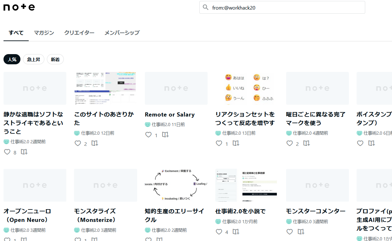This screenshot has height=241, width=392.
Task: Open article 曜日ごとに異なる完了マークを使う
Action: tap(316, 118)
